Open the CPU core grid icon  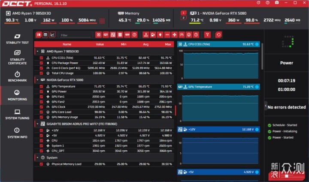[102, 21]
